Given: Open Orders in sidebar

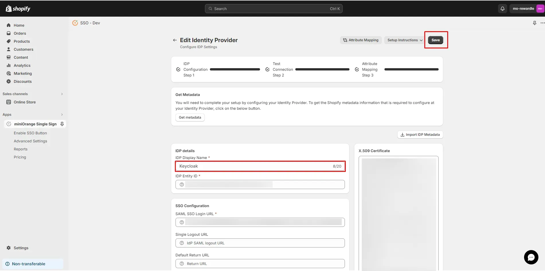Looking at the screenshot, I should [20, 33].
